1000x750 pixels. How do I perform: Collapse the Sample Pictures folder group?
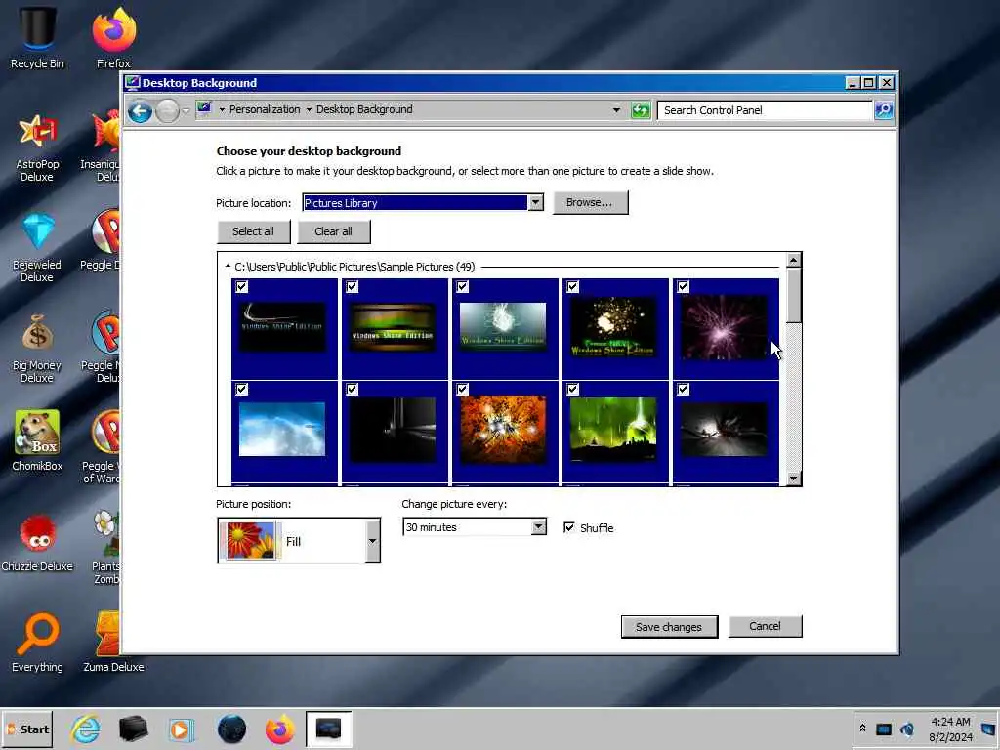coord(228,267)
